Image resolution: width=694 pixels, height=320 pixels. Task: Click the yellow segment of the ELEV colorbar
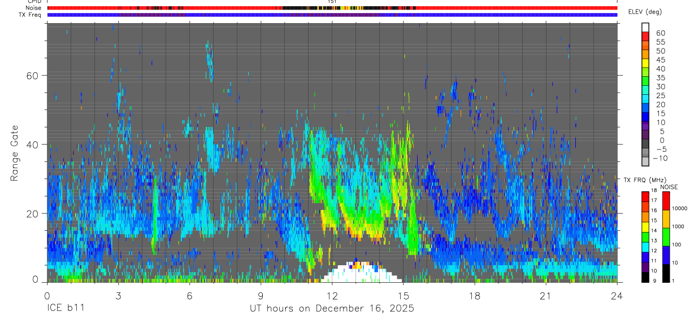click(x=645, y=63)
